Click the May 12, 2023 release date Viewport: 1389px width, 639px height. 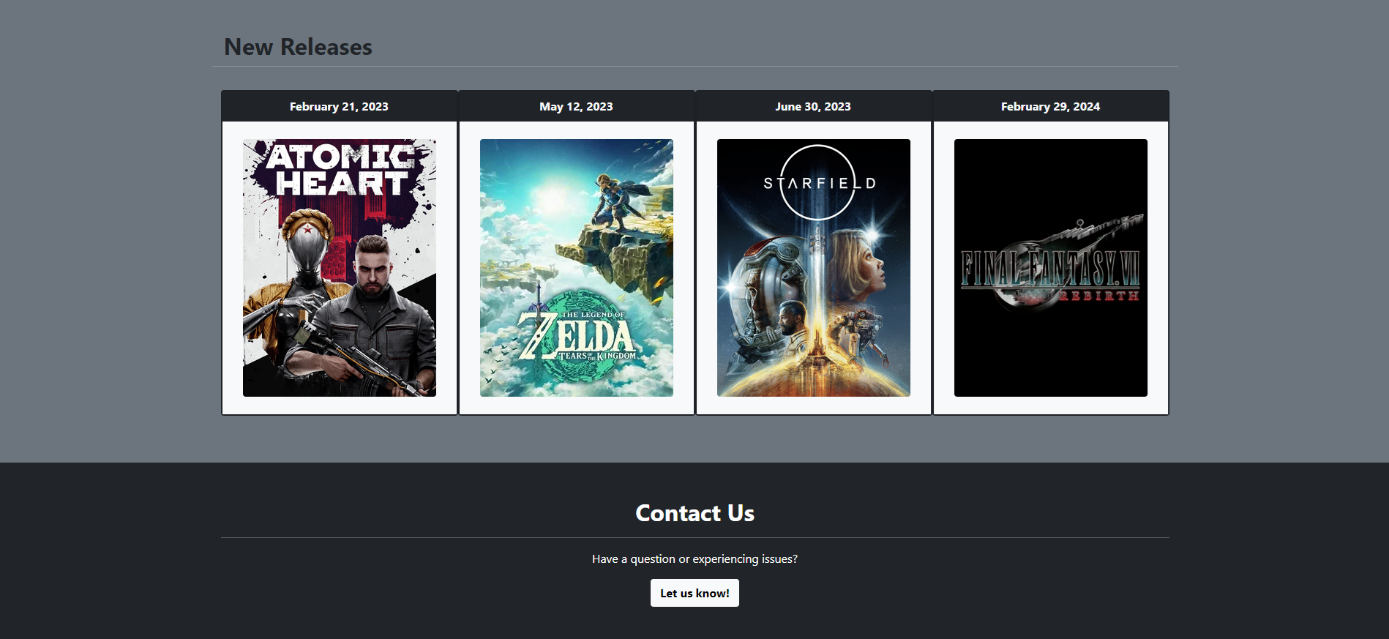click(576, 107)
